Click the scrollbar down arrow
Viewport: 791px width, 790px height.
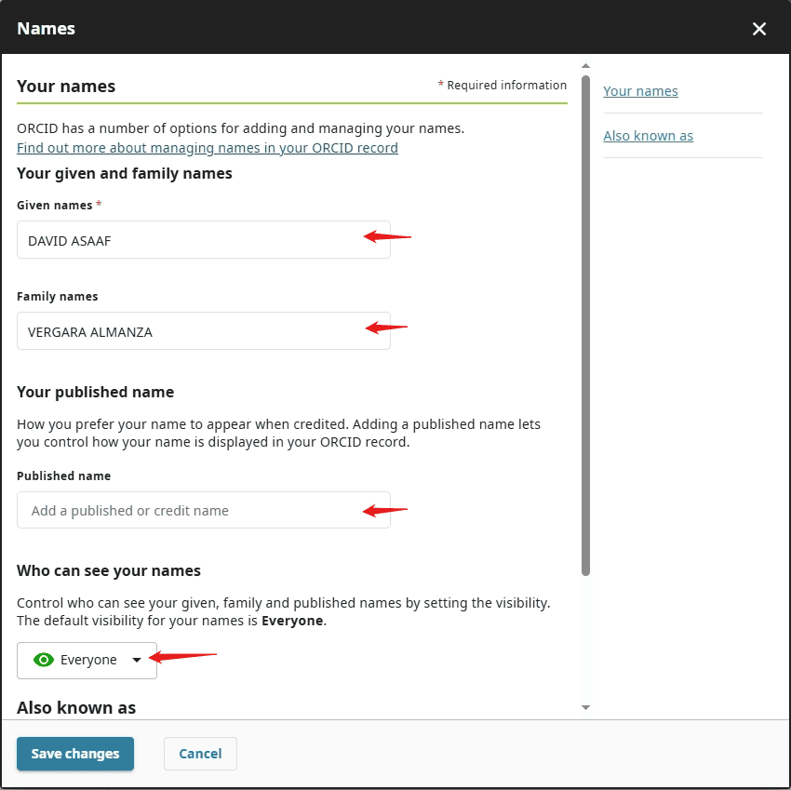pos(585,708)
